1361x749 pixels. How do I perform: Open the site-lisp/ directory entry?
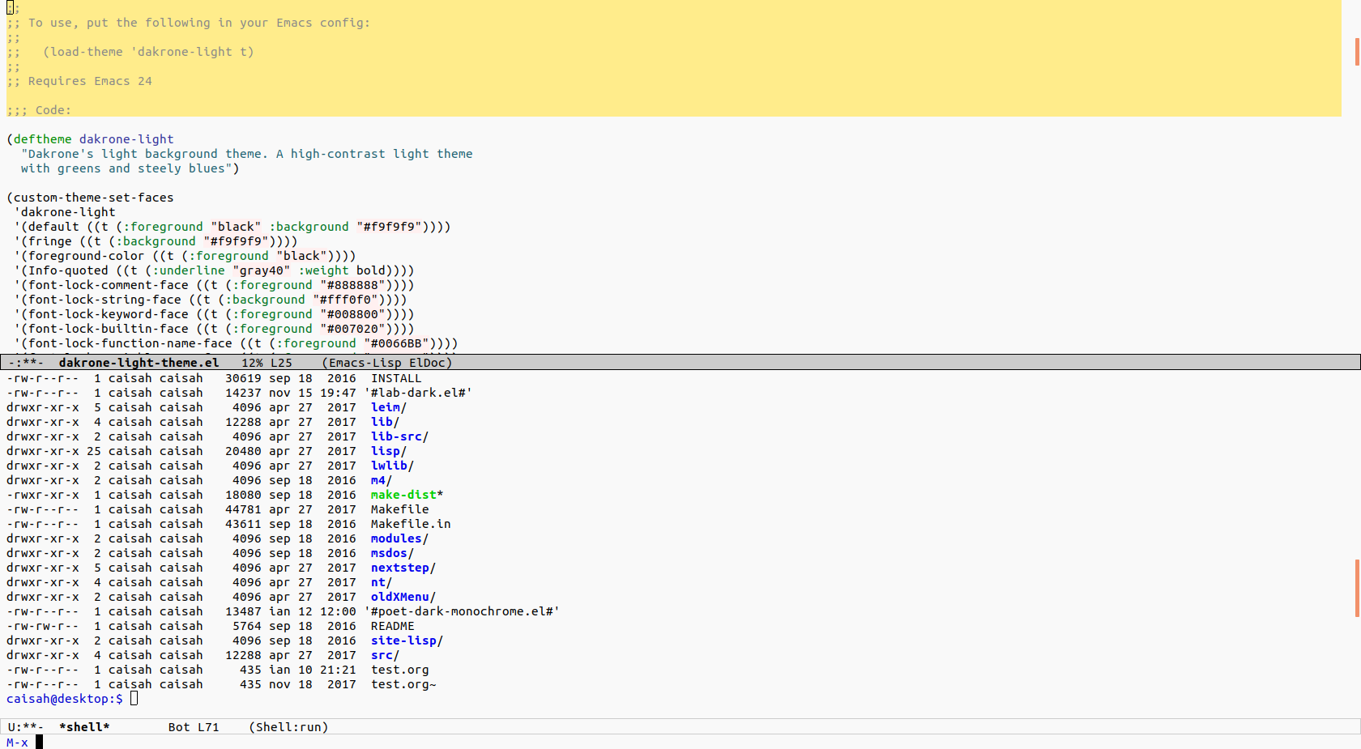(407, 640)
